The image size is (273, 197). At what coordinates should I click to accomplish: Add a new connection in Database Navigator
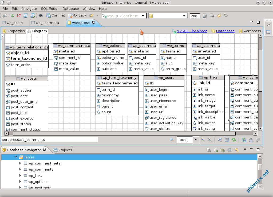(x=216, y=150)
